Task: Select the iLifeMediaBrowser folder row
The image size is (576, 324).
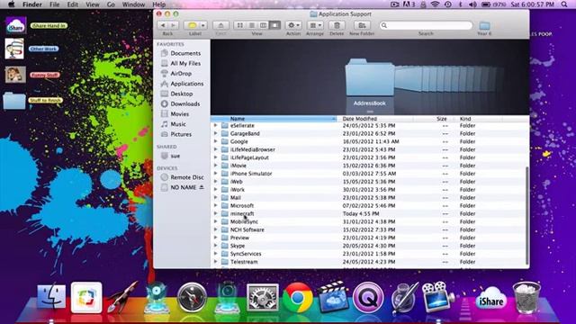Action: [x=368, y=149]
